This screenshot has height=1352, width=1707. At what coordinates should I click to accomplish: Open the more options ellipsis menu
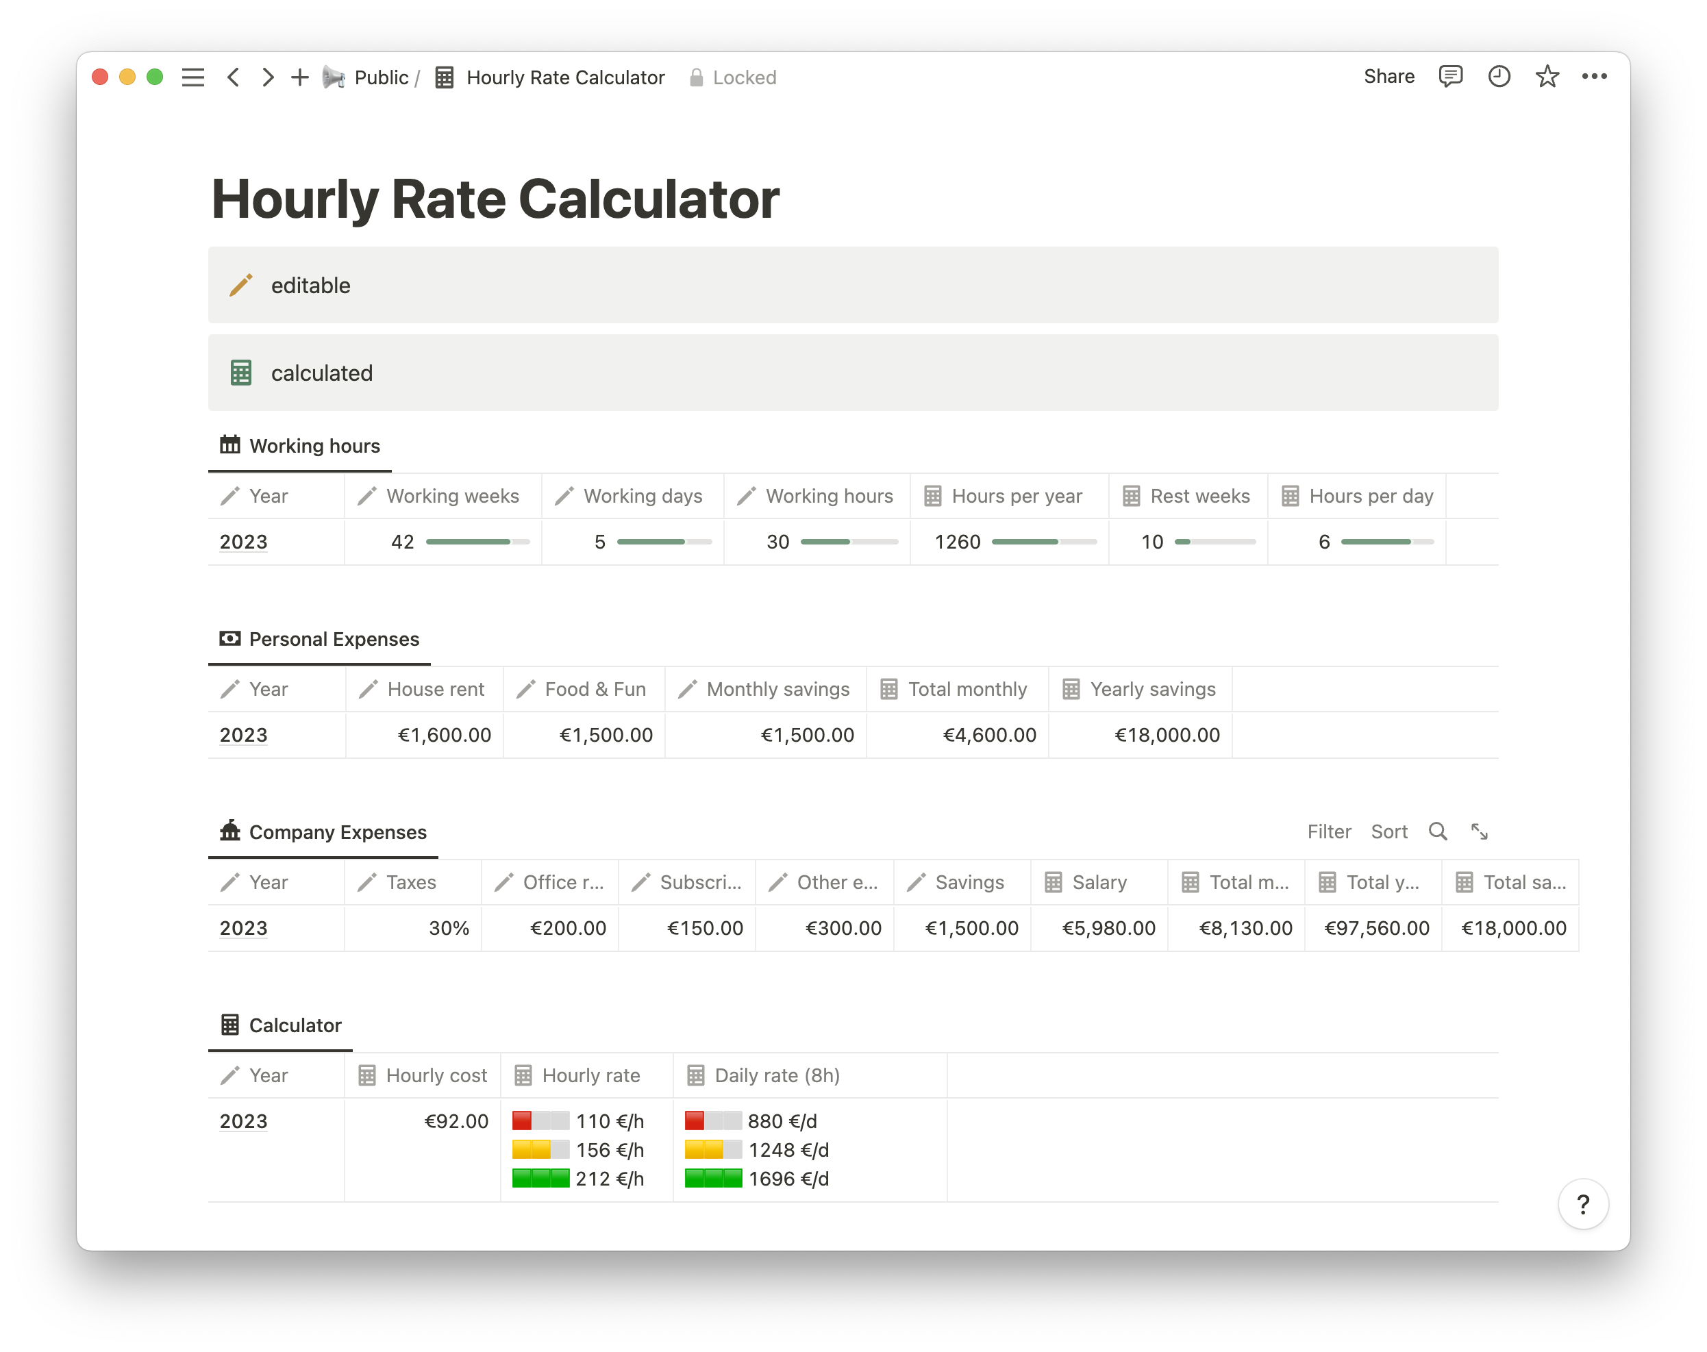1595,76
